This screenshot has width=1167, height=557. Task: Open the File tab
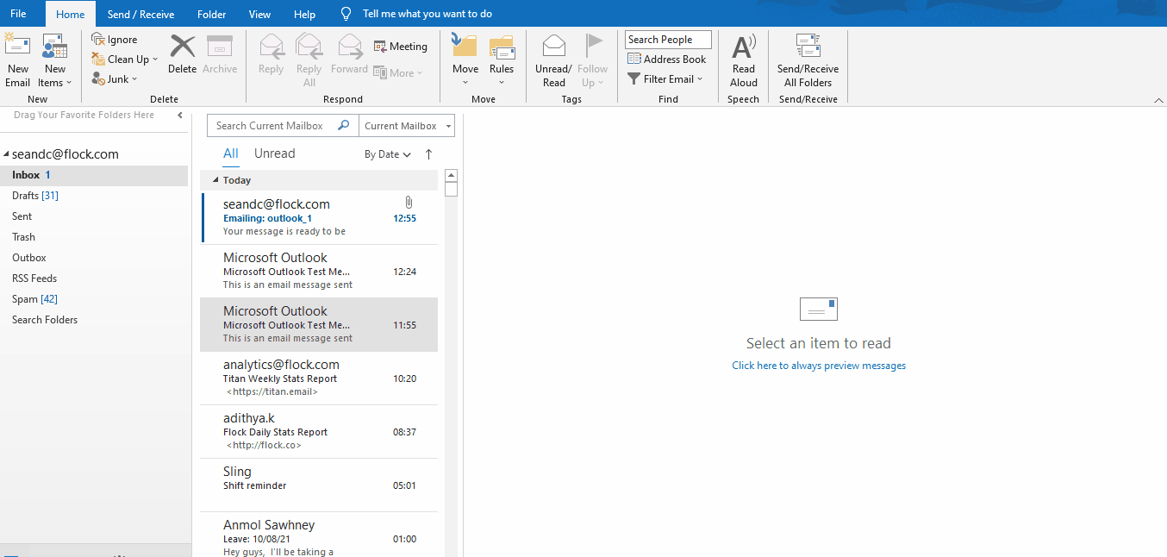click(18, 14)
